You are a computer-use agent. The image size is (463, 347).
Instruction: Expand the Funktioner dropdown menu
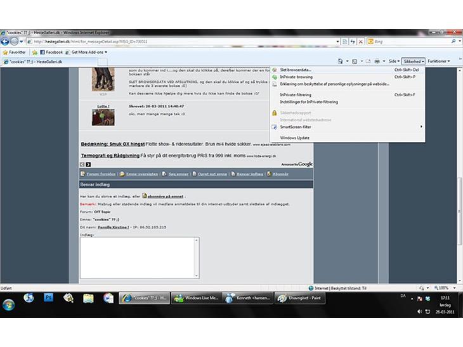[x=438, y=61]
